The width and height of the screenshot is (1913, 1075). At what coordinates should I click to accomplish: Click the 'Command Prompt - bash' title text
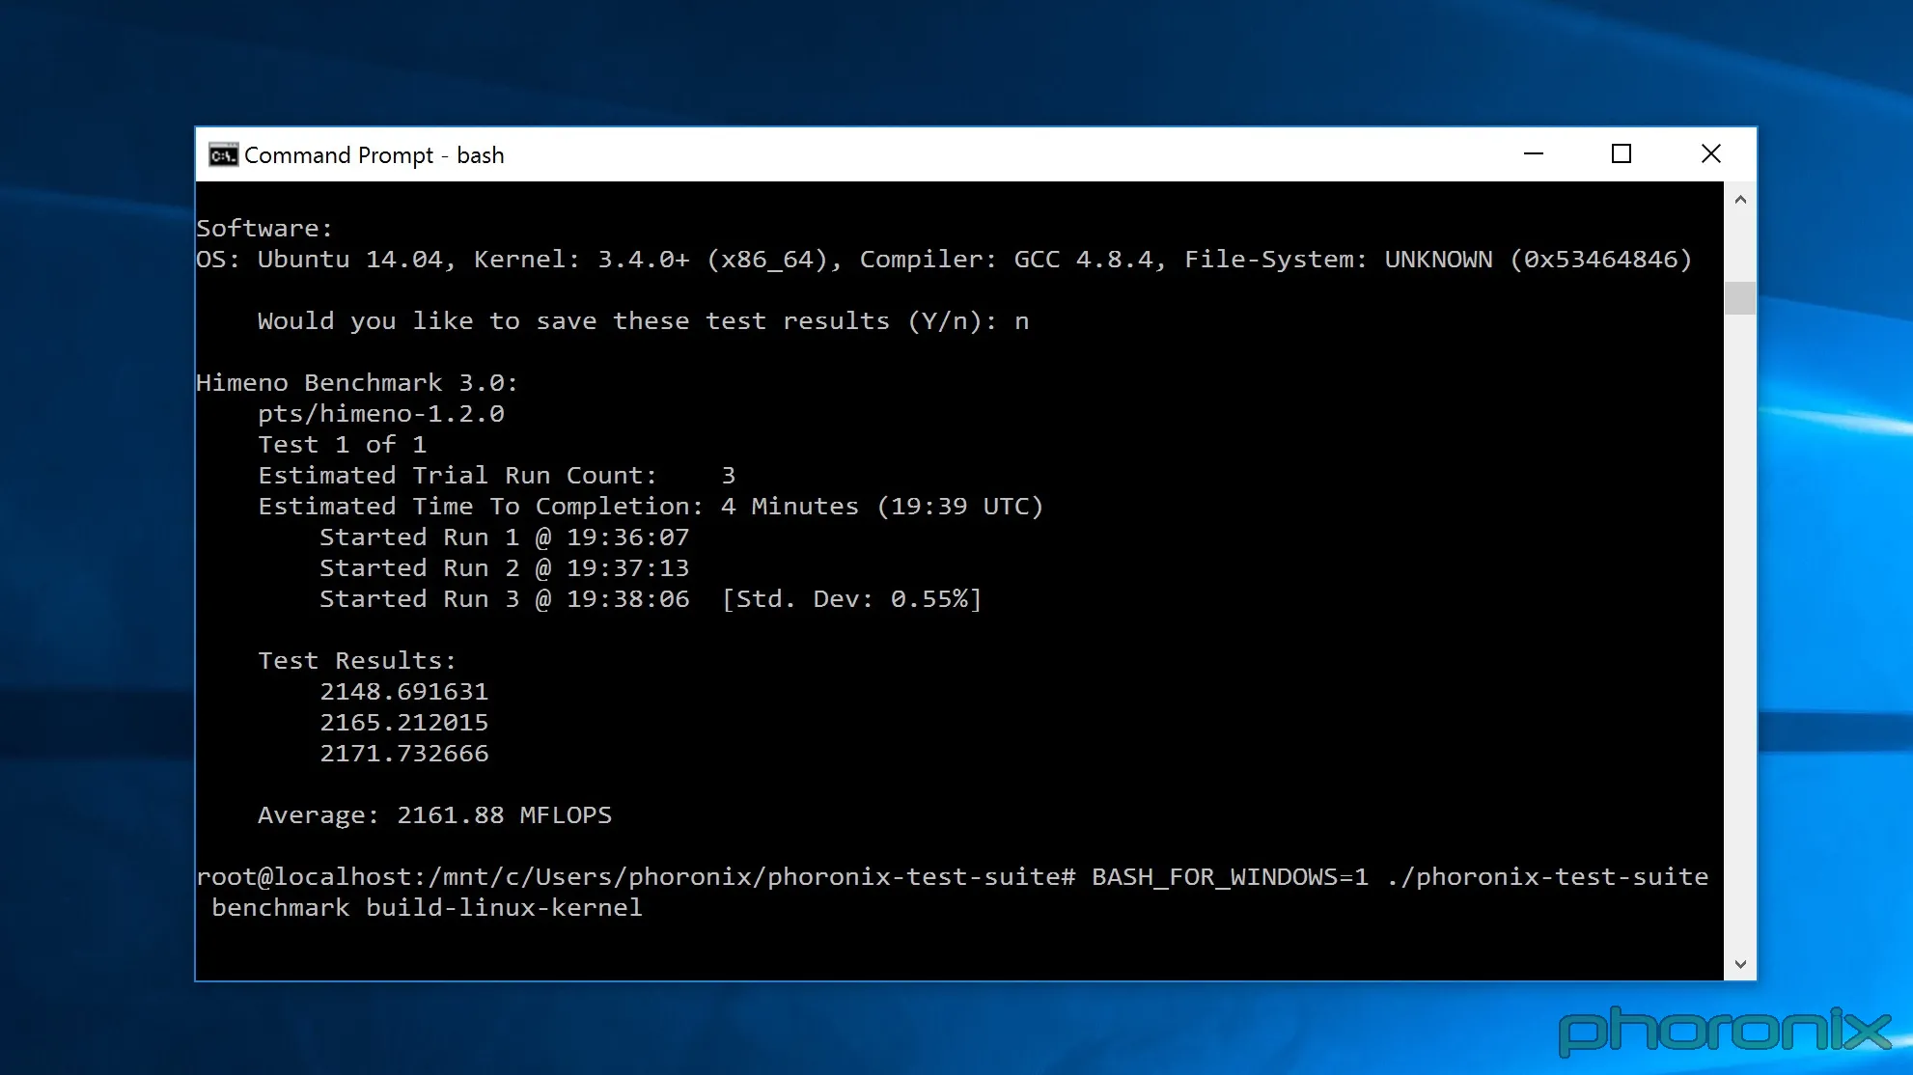374,155
